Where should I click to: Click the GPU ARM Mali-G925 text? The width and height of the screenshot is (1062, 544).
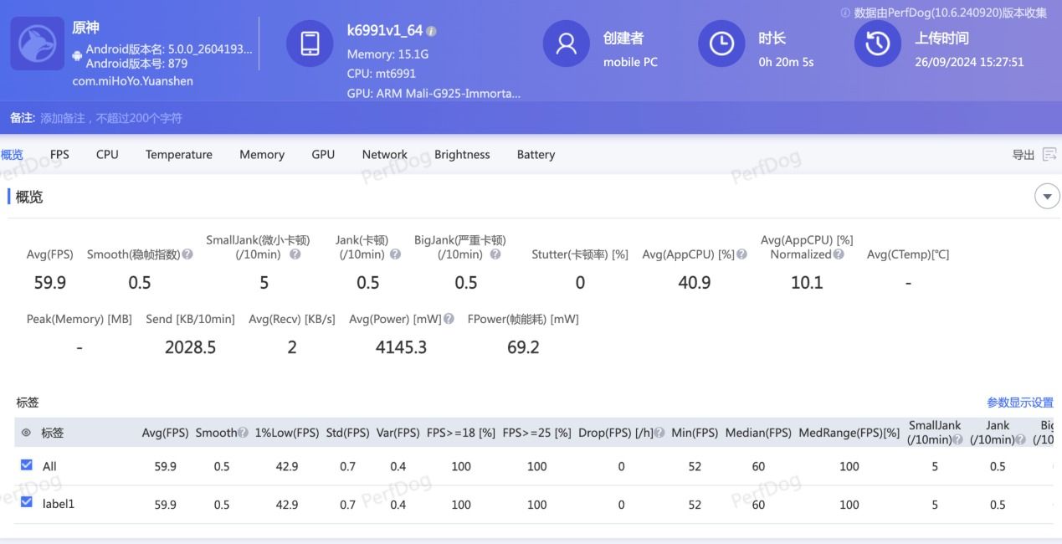tap(434, 93)
